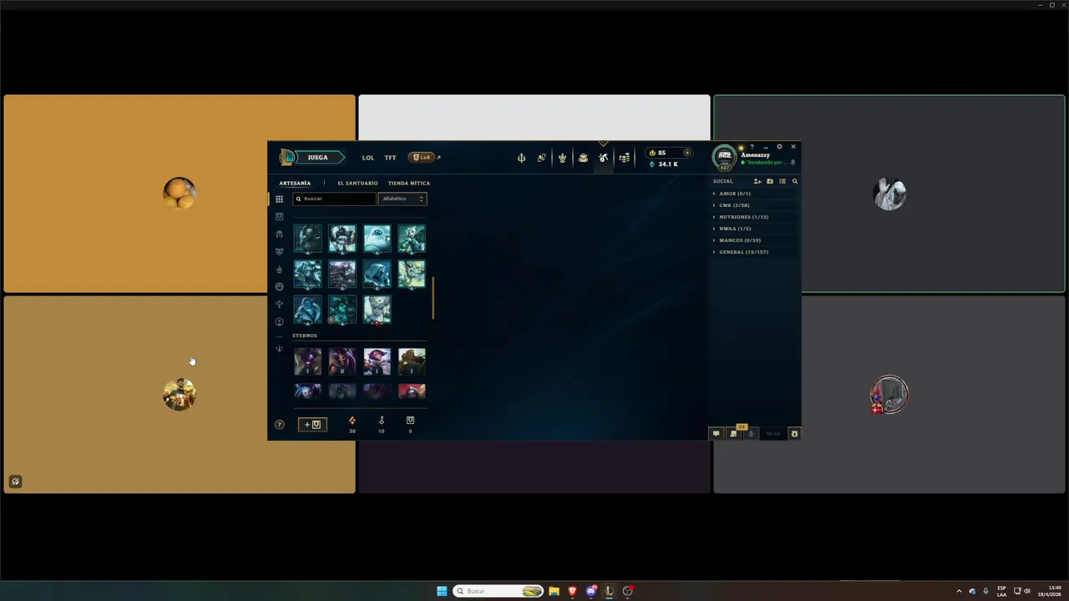
Task: Click the taskbar volume speaker icon
Action: click(x=1026, y=591)
